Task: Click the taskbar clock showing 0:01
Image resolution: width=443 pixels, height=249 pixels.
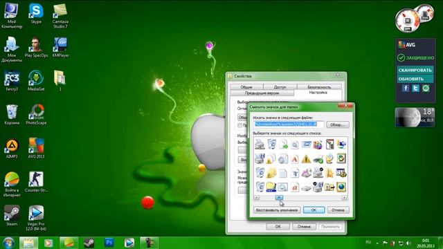Action: [x=426, y=243]
